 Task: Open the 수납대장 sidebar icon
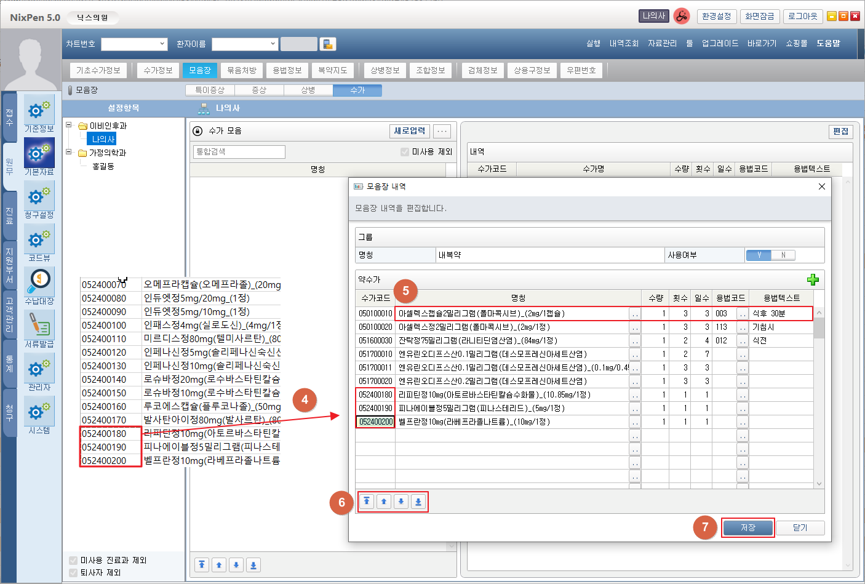pos(39,285)
